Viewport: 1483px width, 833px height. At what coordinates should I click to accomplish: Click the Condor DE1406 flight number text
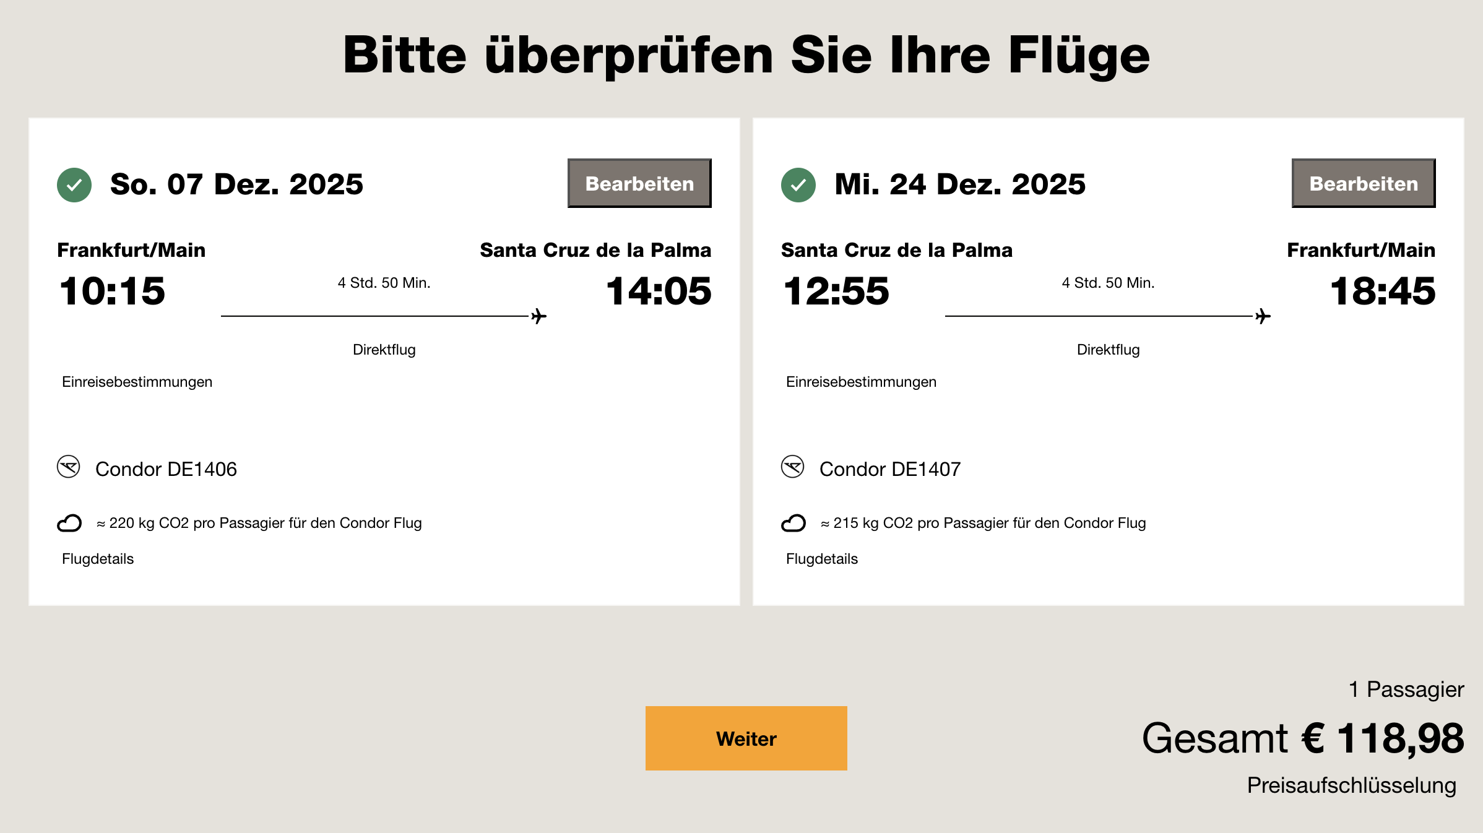[x=166, y=469]
